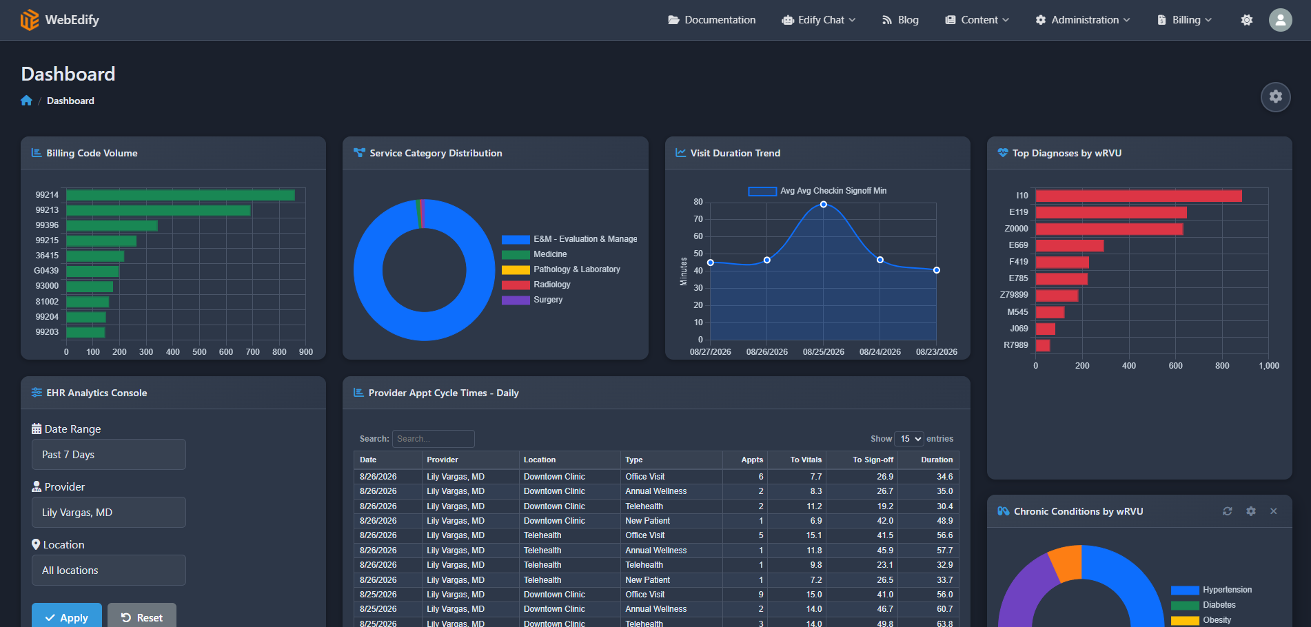This screenshot has height=627, width=1311.
Task: Sort table by To Sign-off column
Action: (x=863, y=460)
